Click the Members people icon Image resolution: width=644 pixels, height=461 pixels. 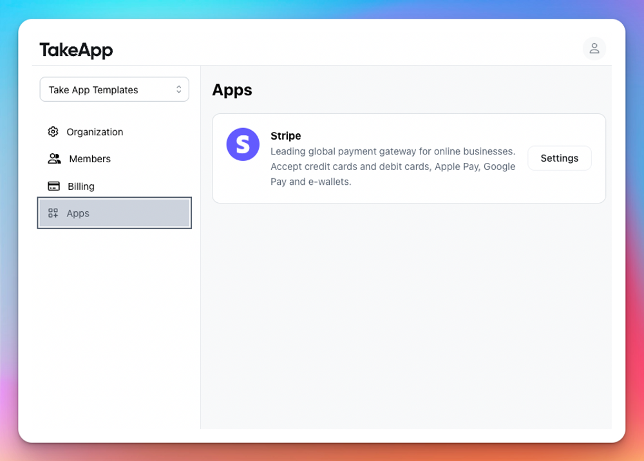click(54, 158)
